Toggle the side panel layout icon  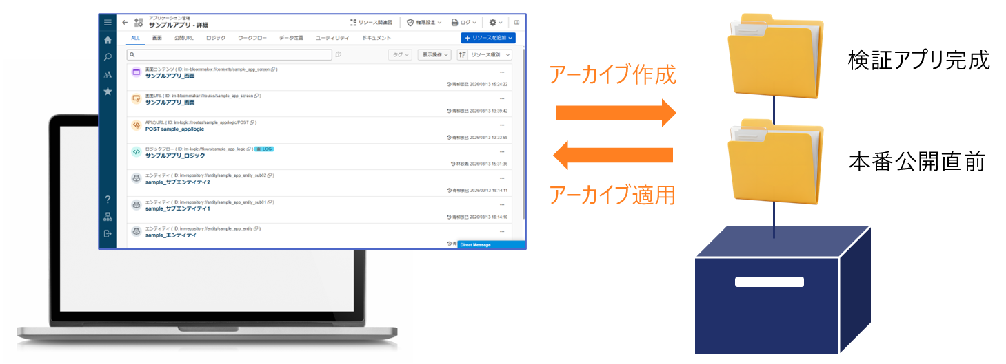pos(516,23)
